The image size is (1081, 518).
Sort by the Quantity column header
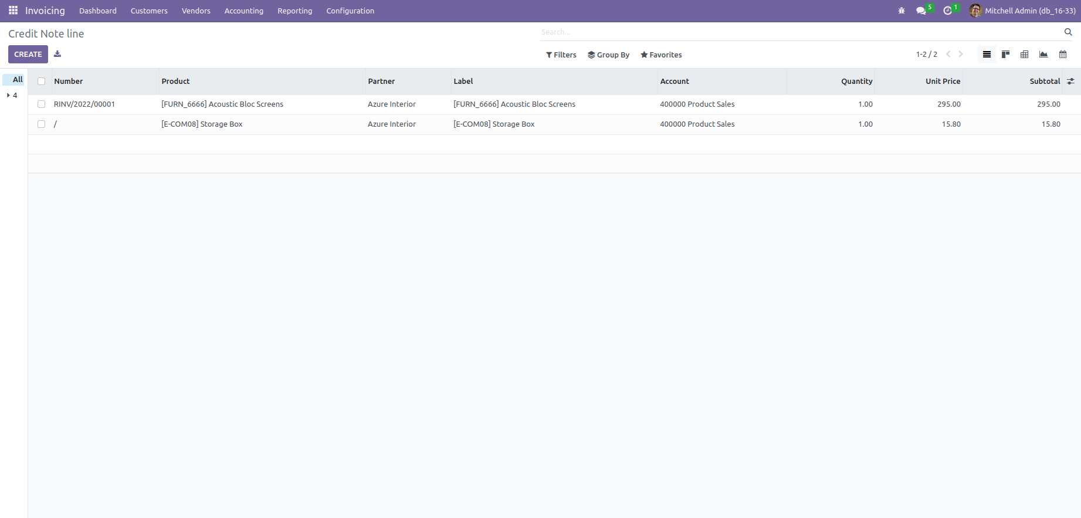857,82
